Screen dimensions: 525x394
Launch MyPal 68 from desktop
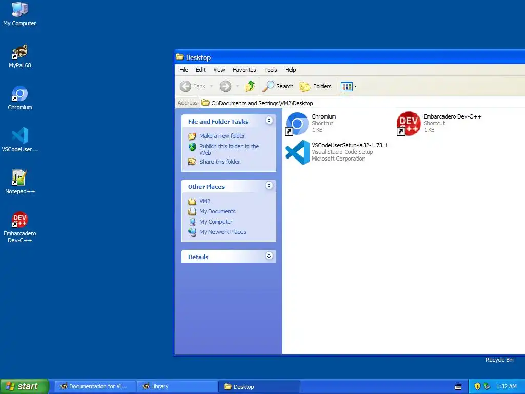click(x=20, y=56)
